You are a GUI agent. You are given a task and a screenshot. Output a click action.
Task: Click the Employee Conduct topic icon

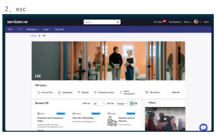click(x=95, y=92)
